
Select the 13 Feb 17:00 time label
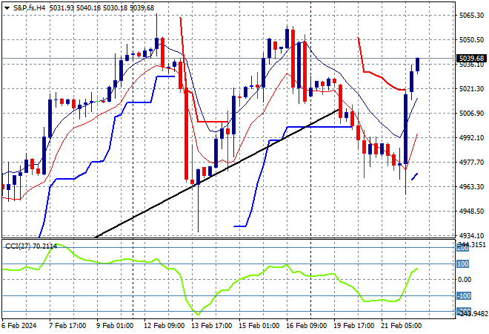pyautogui.click(x=210, y=326)
